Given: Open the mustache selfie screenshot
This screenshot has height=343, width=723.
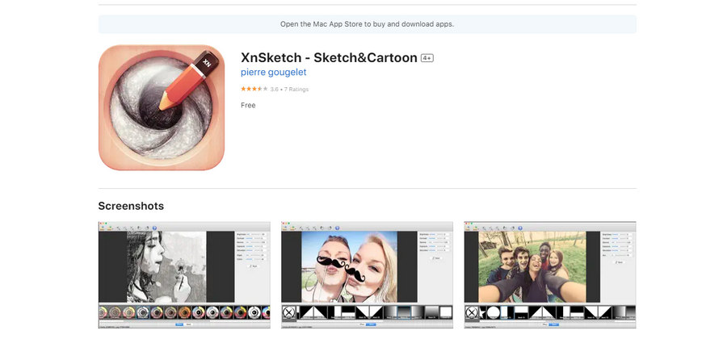Looking at the screenshot, I should click(x=367, y=275).
